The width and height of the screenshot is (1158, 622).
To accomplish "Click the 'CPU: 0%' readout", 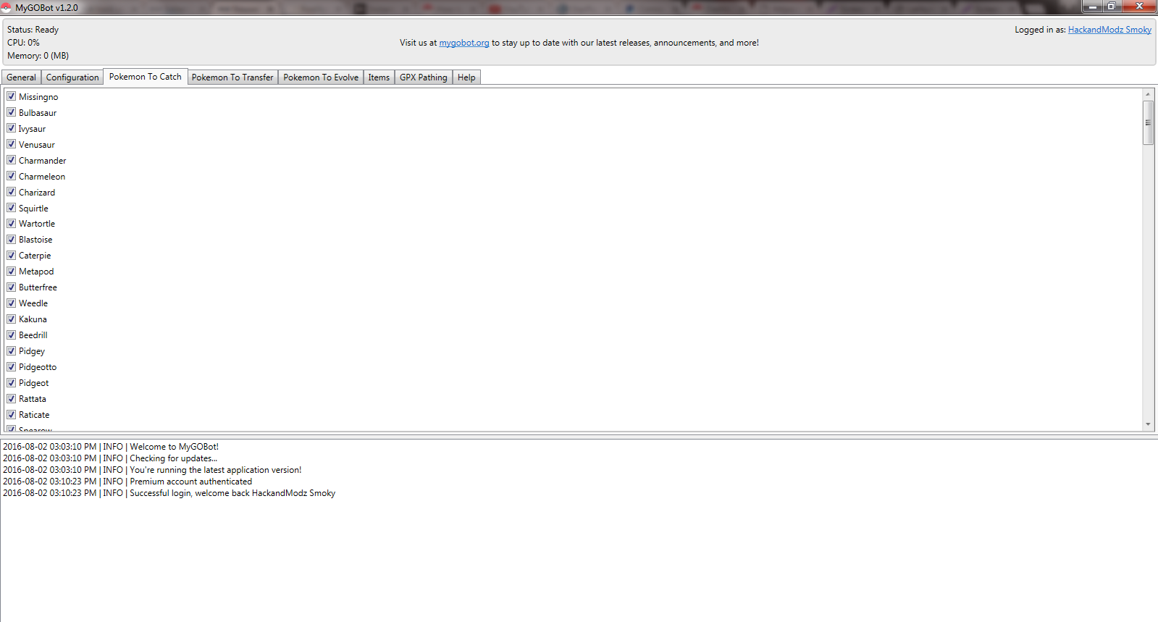I will click(23, 43).
